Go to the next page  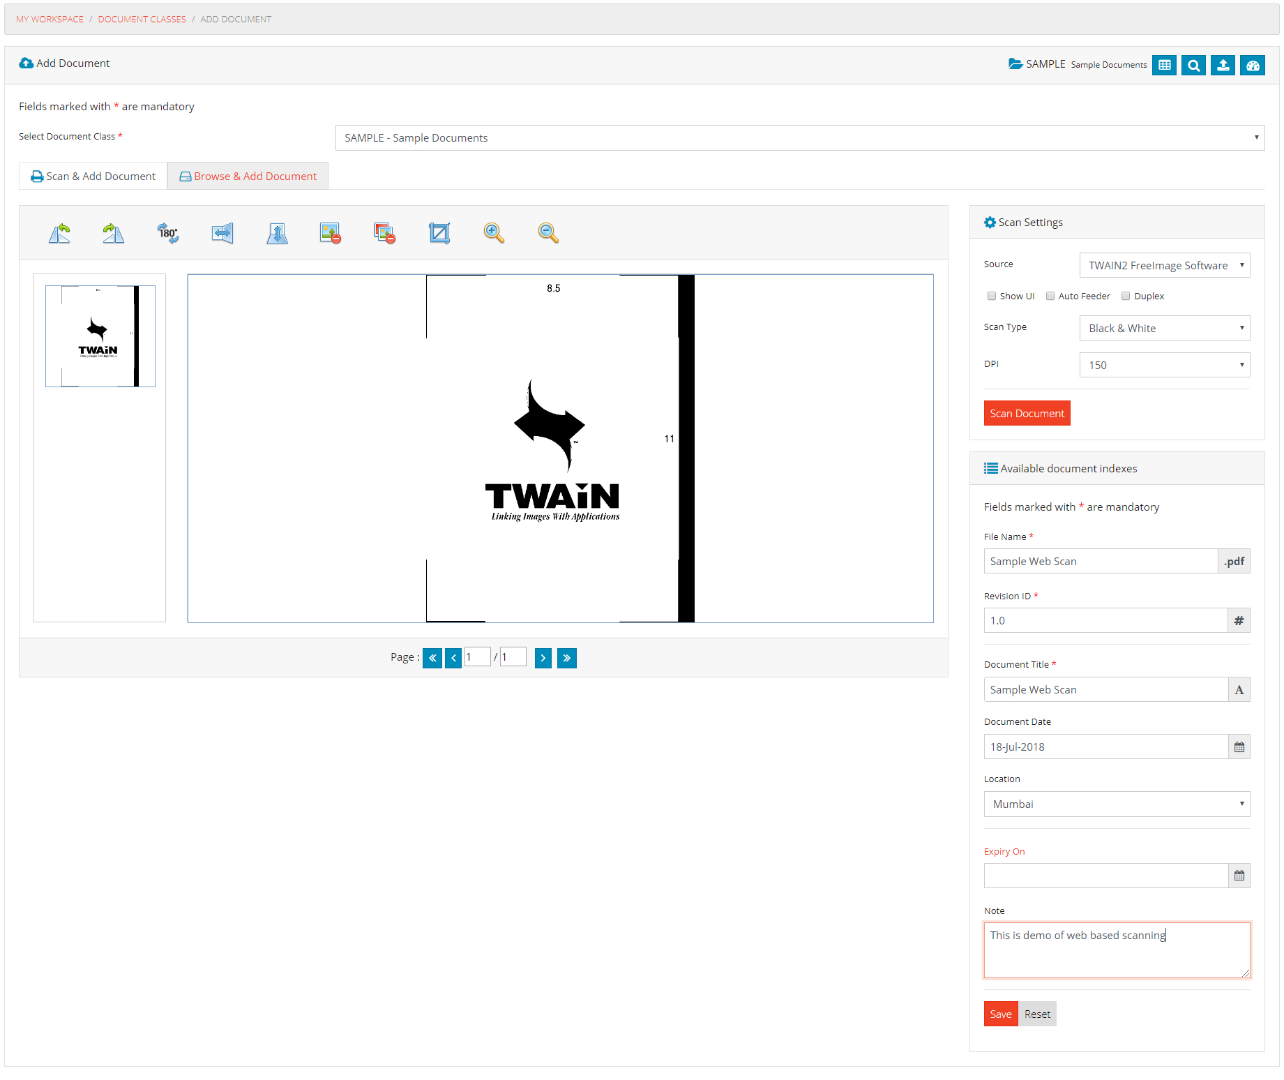point(543,658)
